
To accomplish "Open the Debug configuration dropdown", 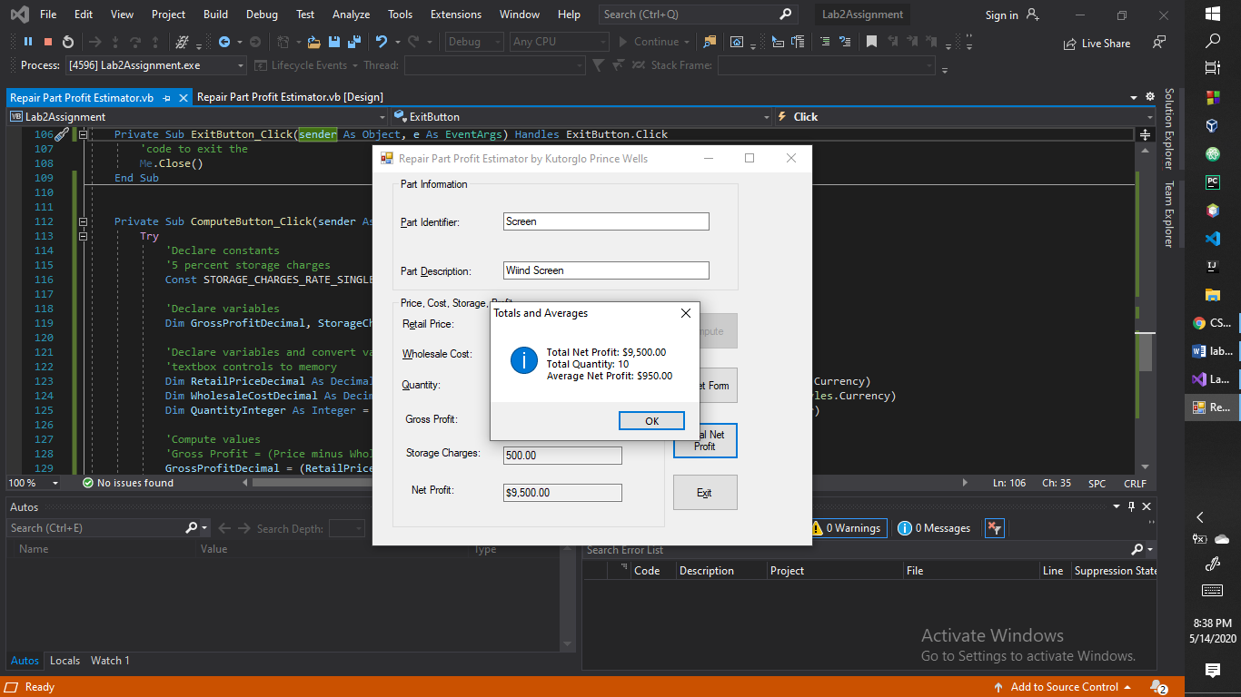I will tap(473, 42).
